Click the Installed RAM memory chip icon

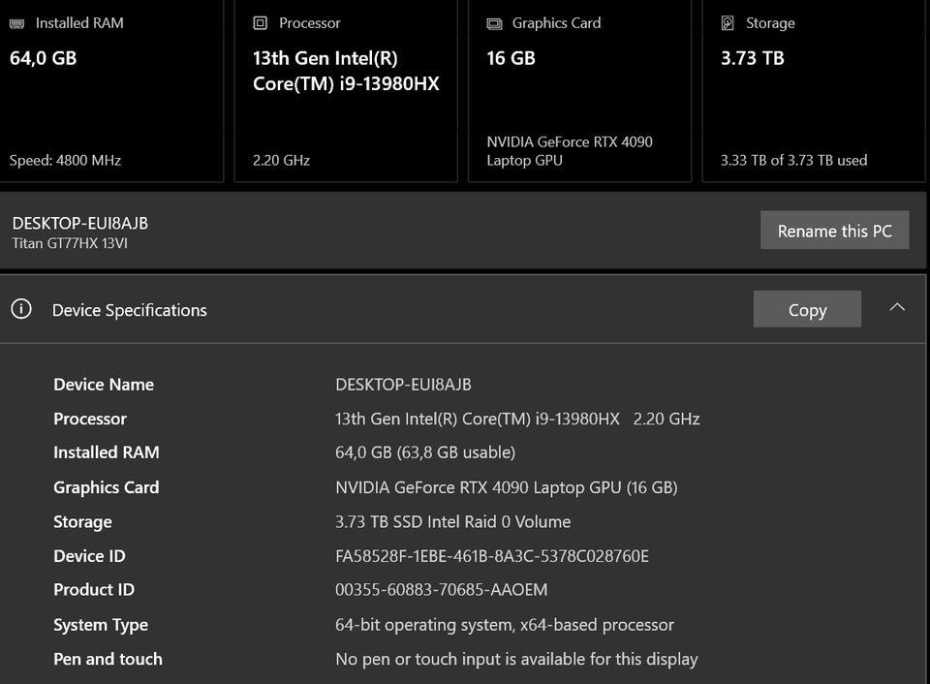tap(16, 23)
